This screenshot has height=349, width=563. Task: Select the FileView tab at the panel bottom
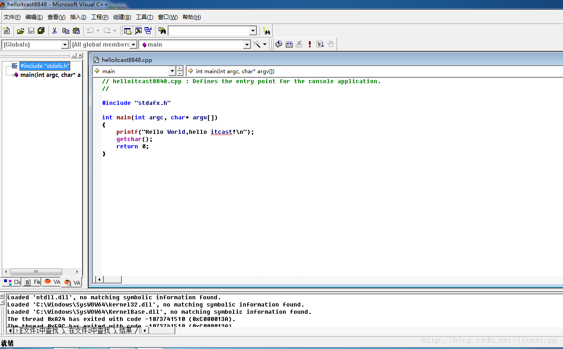coord(31,282)
